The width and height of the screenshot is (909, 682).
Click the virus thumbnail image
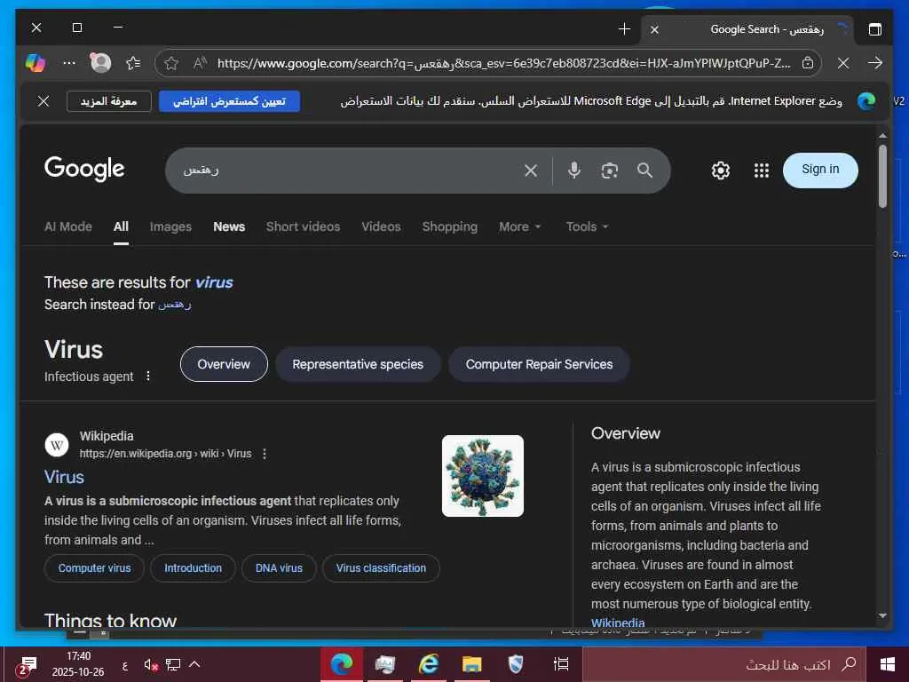coord(482,476)
